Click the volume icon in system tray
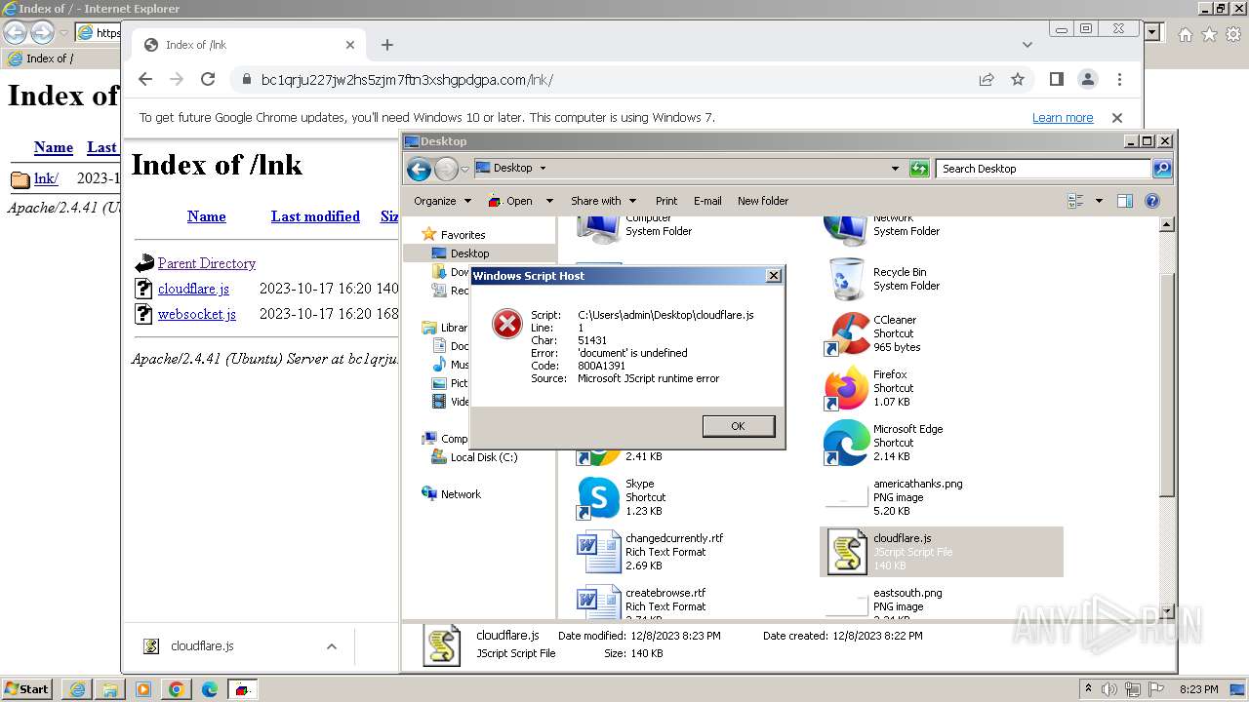 click(x=1110, y=689)
